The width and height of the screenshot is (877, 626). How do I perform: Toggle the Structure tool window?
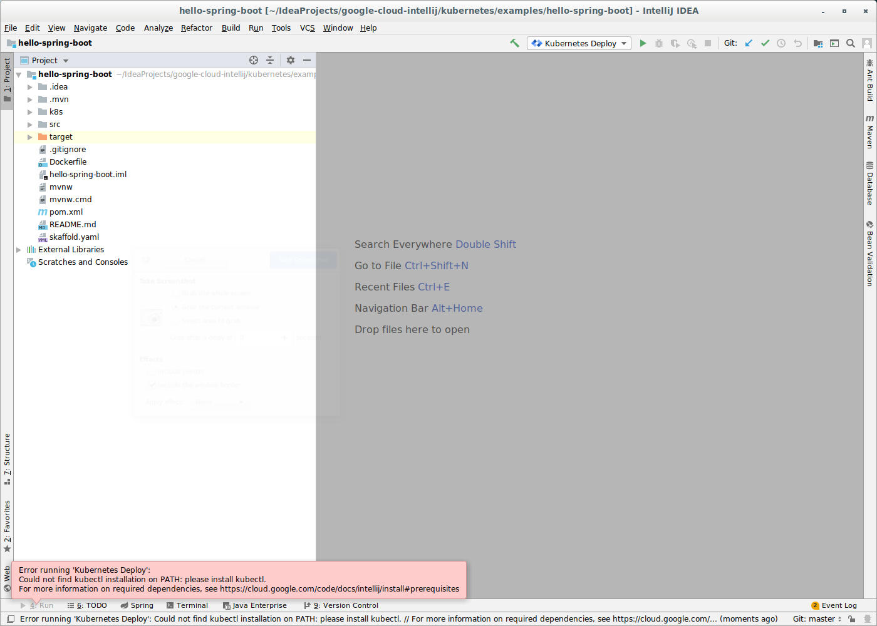coord(8,457)
